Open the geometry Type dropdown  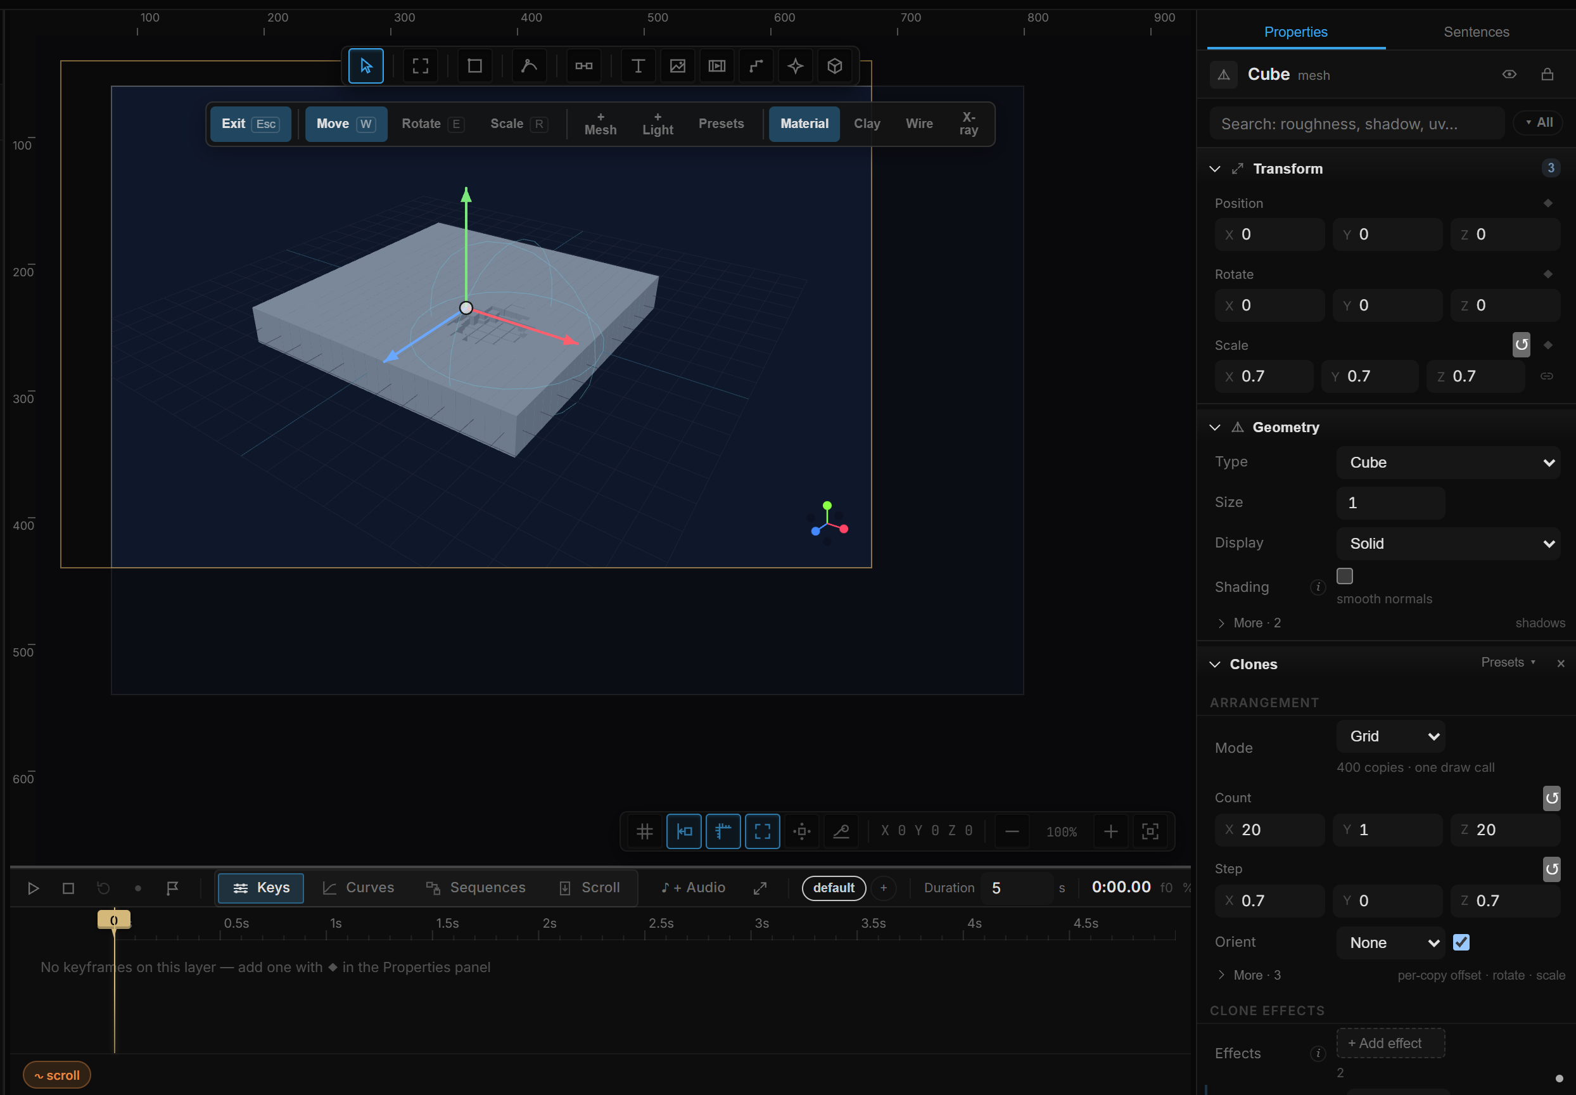(1449, 463)
